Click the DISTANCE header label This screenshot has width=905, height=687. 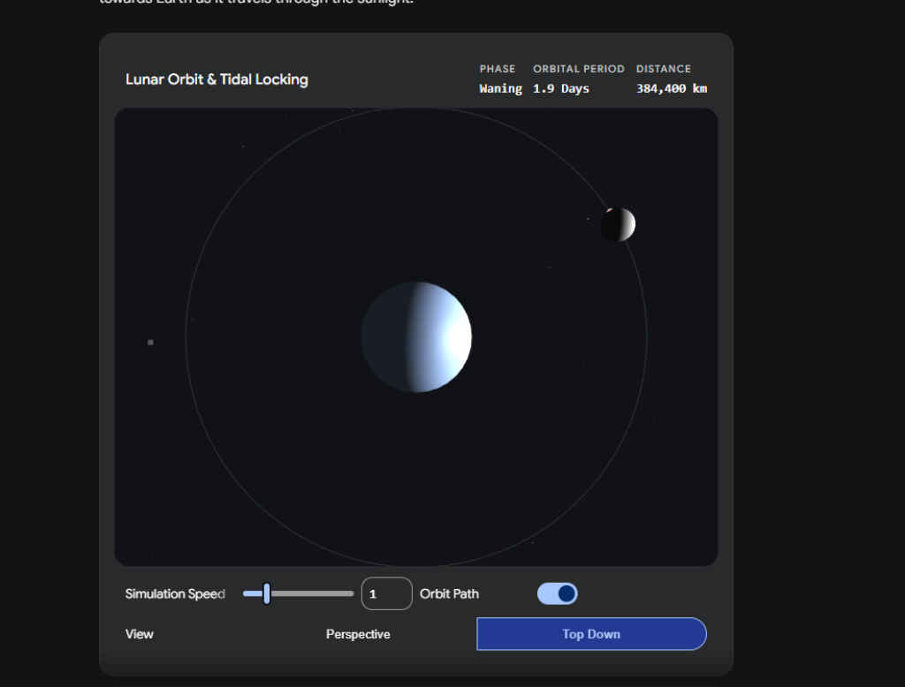(x=663, y=69)
